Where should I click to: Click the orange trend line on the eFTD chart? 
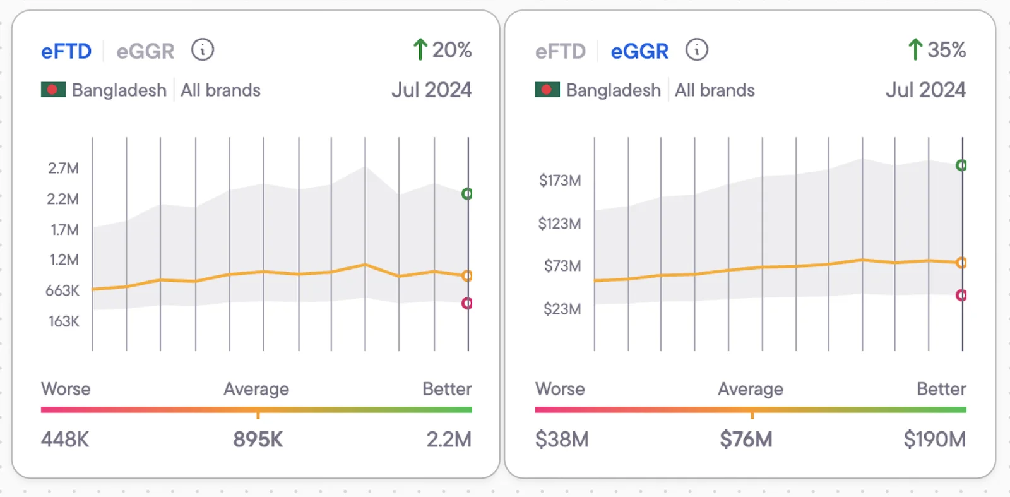click(284, 271)
